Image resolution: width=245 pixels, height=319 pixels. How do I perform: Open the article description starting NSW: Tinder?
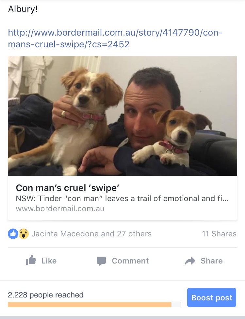pyautogui.click(x=122, y=199)
